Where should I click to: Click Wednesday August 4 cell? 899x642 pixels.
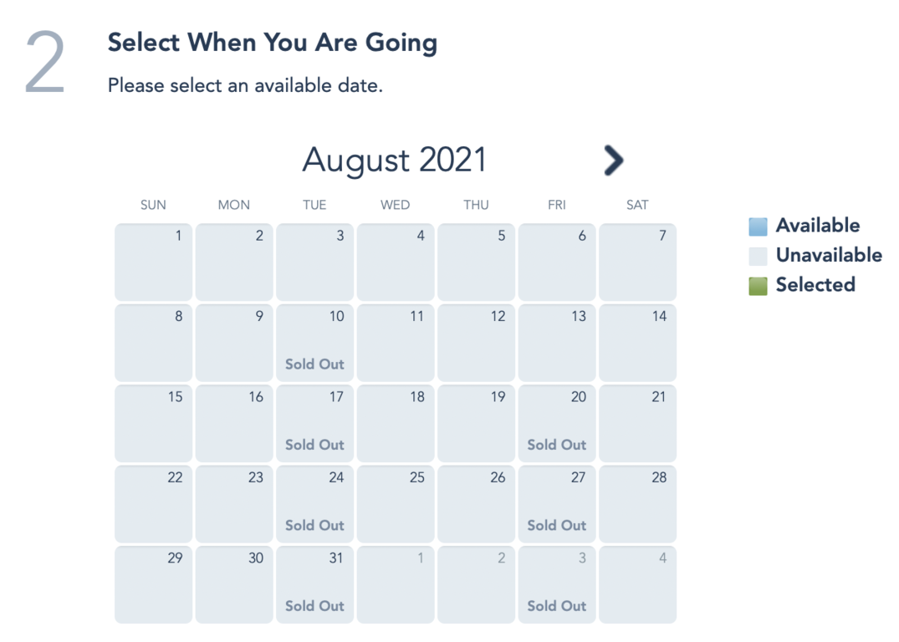396,262
